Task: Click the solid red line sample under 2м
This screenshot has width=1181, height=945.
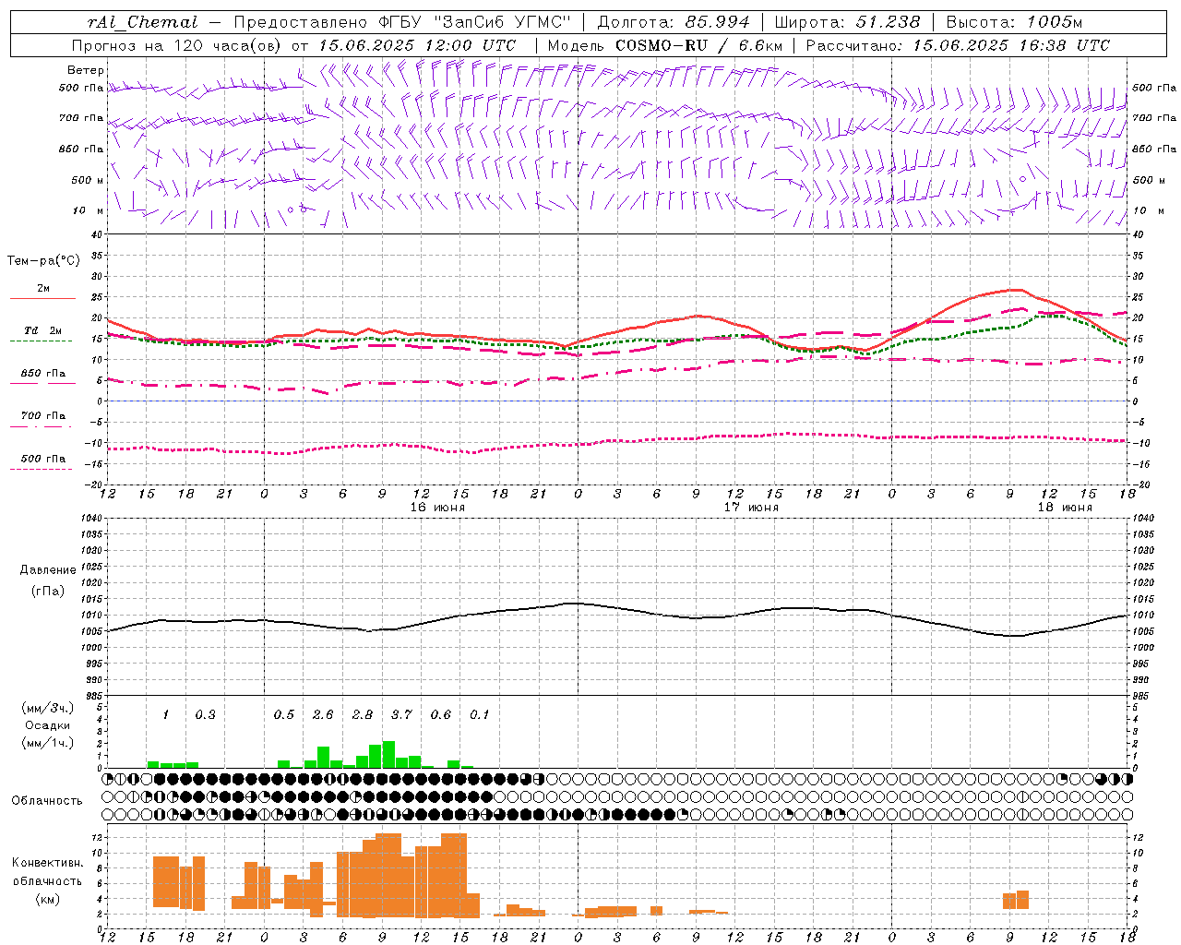Action: 42,299
